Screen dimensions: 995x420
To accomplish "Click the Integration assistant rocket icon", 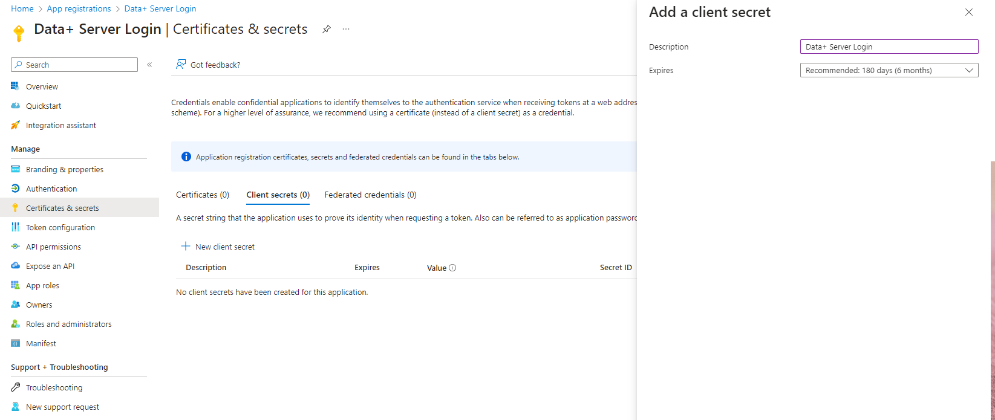I will click(x=15, y=125).
